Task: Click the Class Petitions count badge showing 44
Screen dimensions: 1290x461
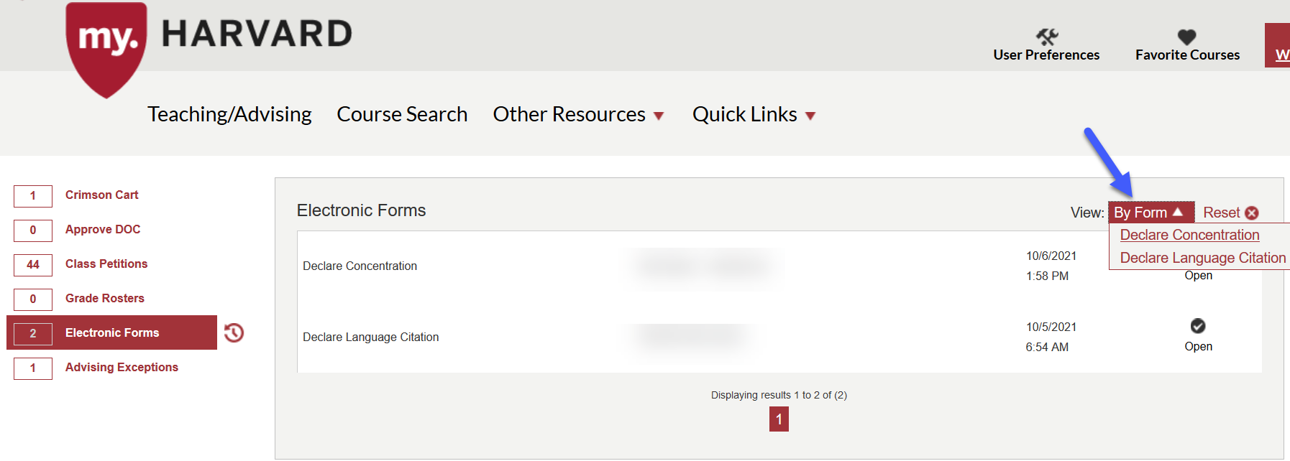Action: (33, 264)
